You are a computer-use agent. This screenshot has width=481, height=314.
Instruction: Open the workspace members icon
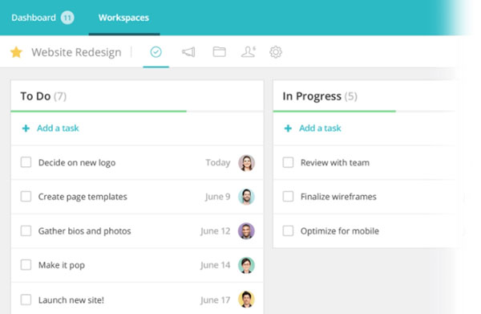coord(249,52)
